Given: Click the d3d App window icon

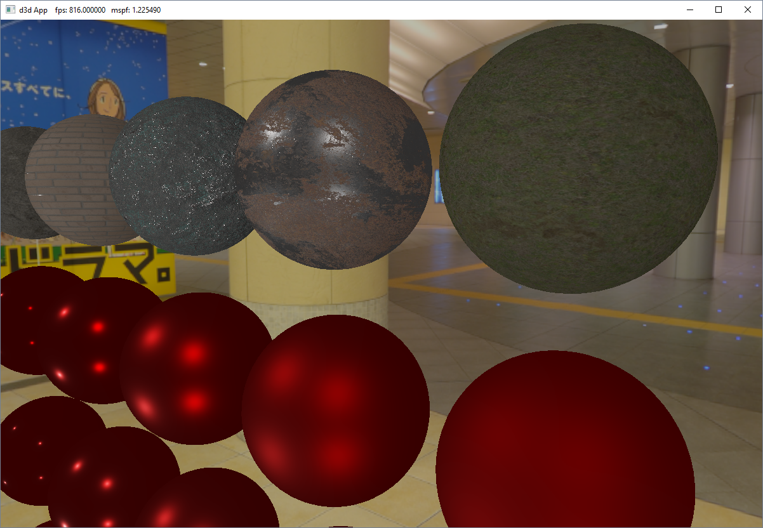Looking at the screenshot, I should [10, 10].
